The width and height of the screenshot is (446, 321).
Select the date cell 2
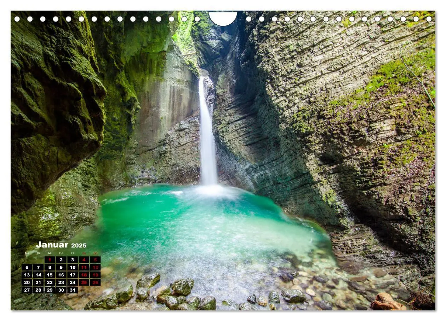(61, 260)
